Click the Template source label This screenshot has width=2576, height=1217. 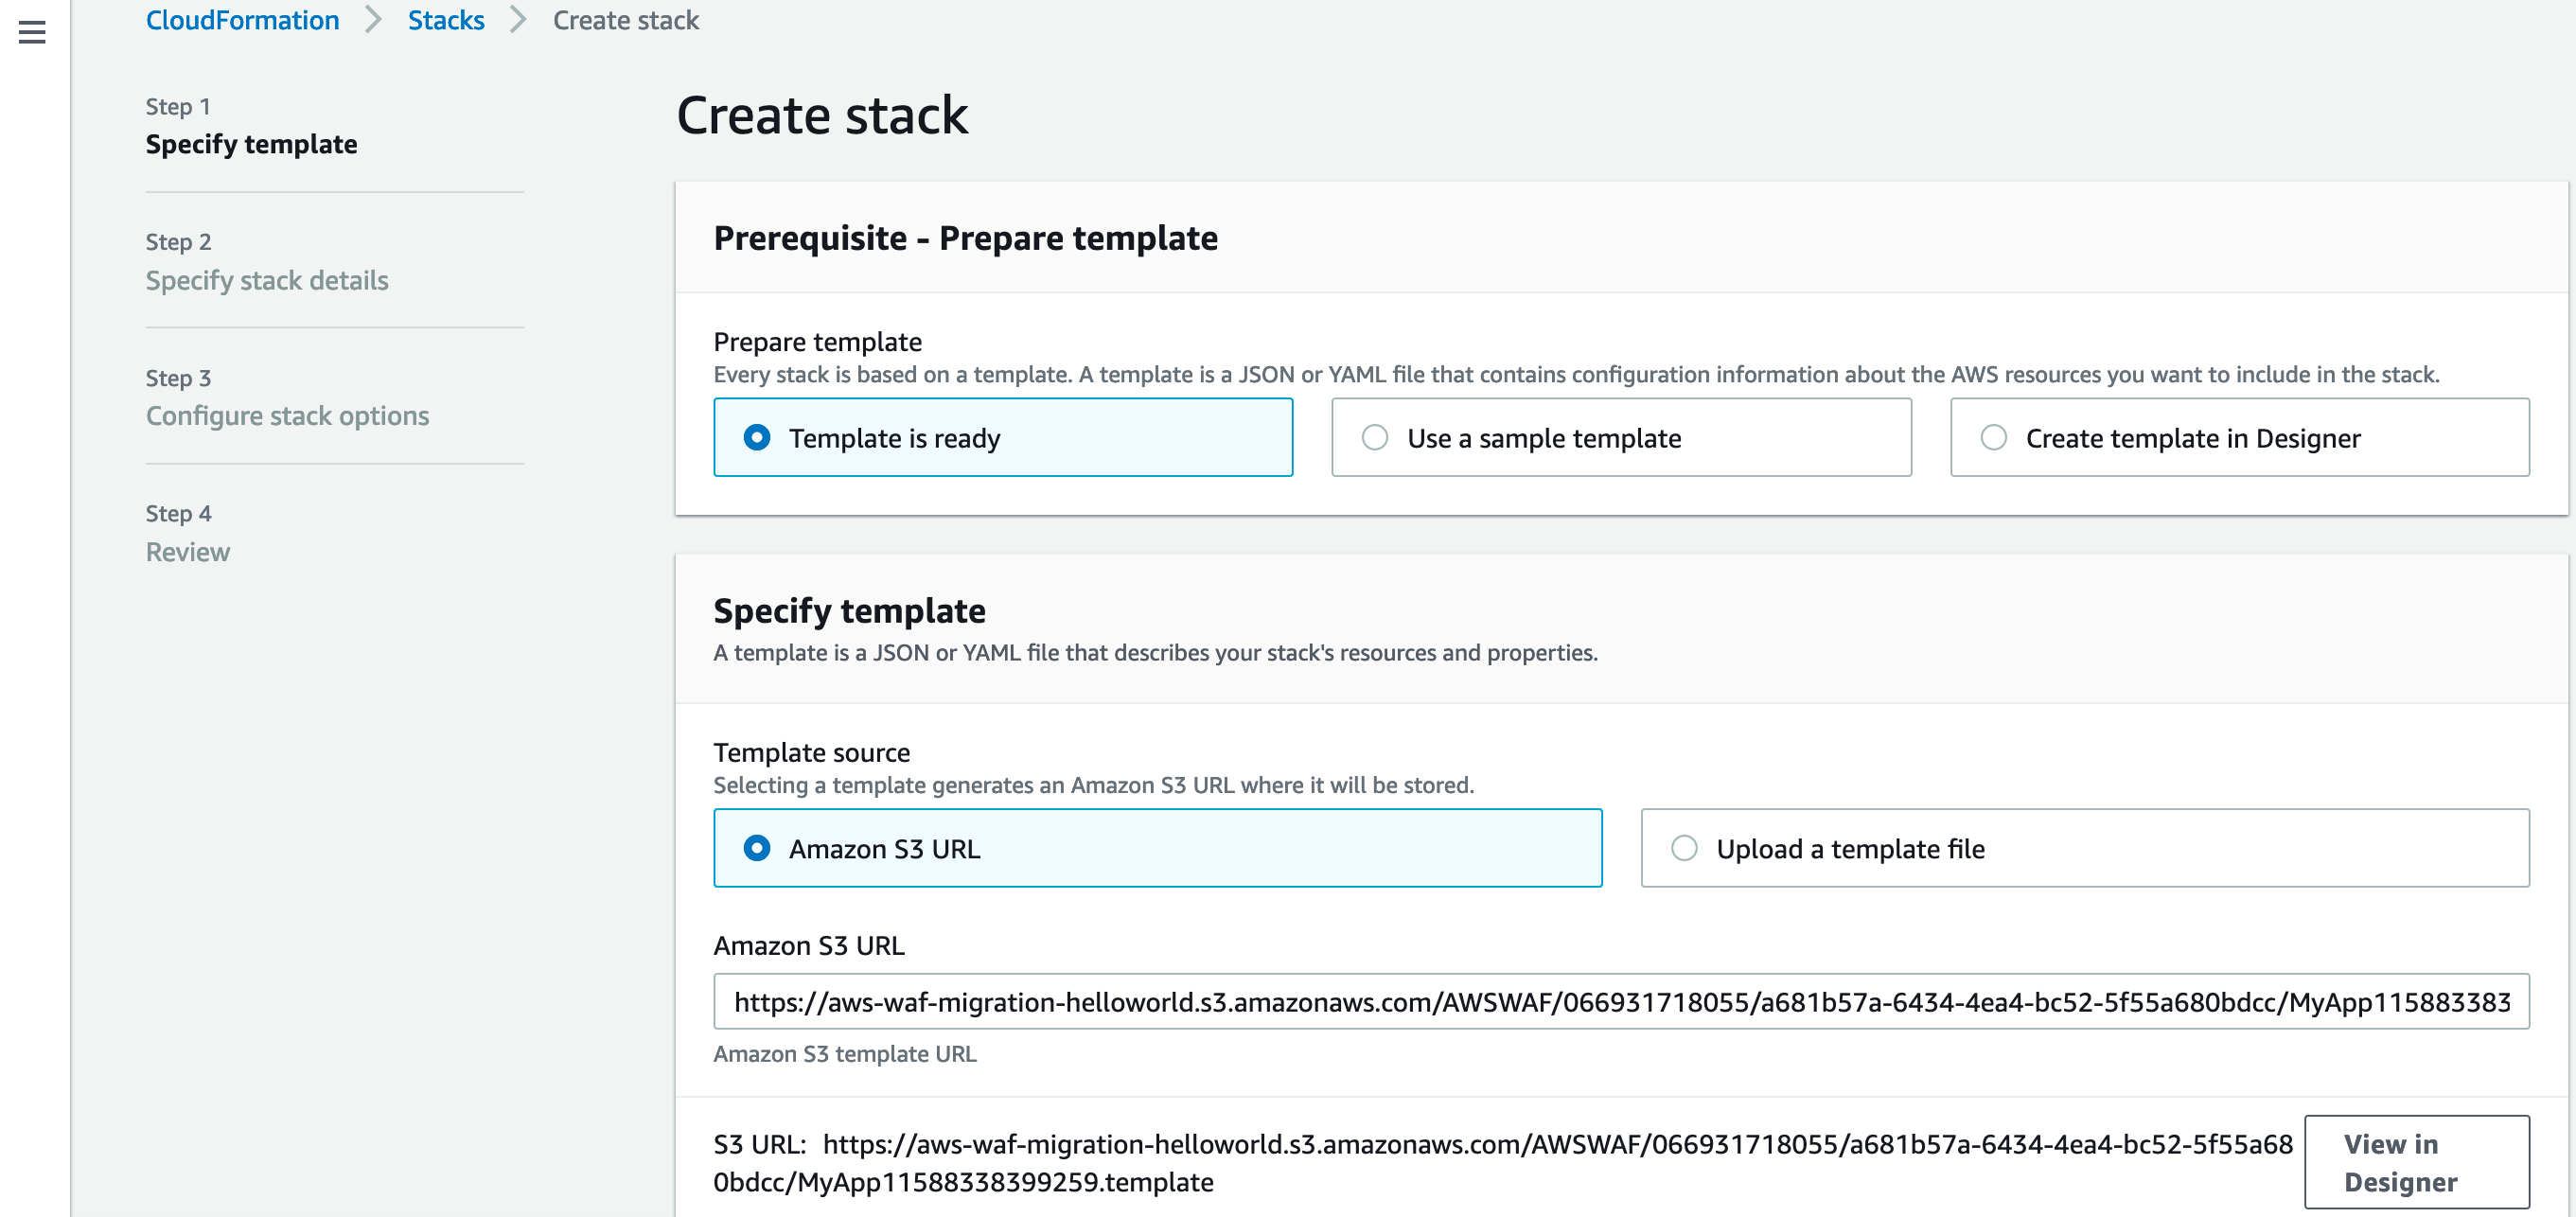pos(811,752)
